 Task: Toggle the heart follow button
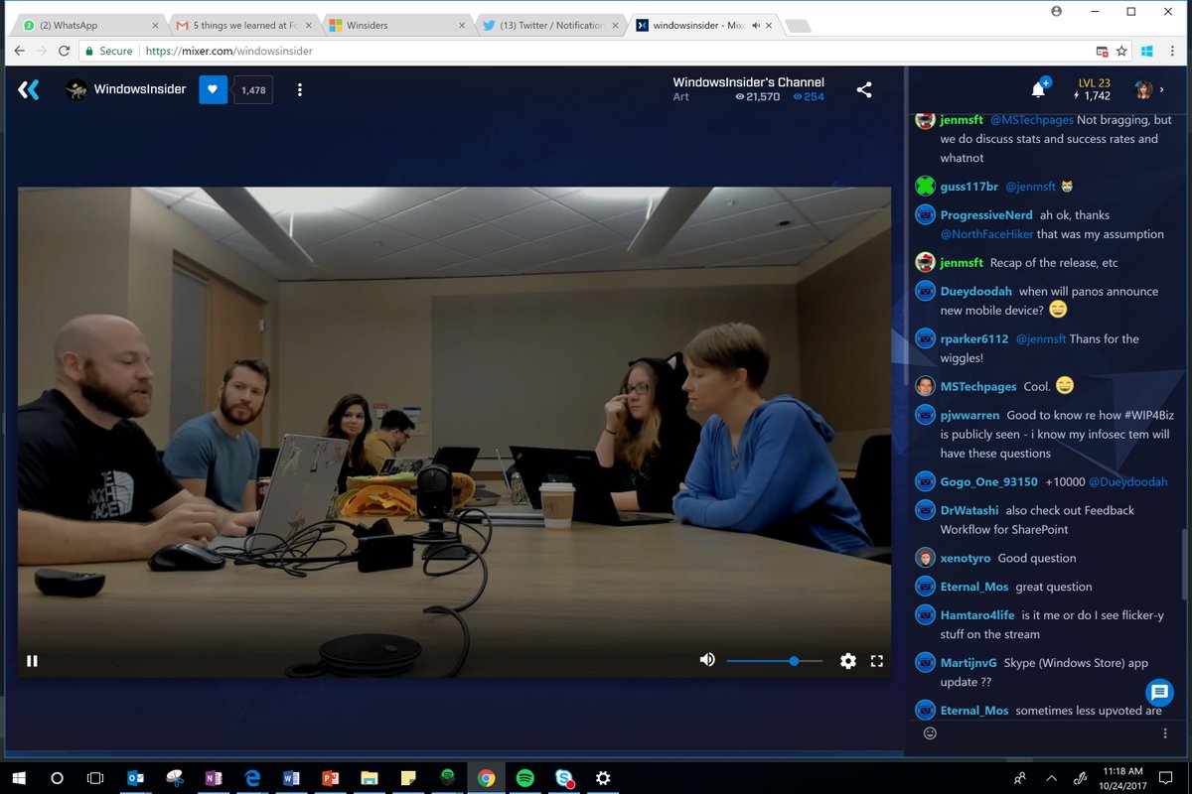pos(213,90)
